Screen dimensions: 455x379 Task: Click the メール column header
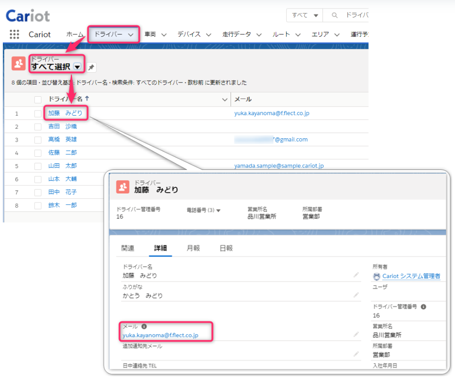(x=243, y=100)
